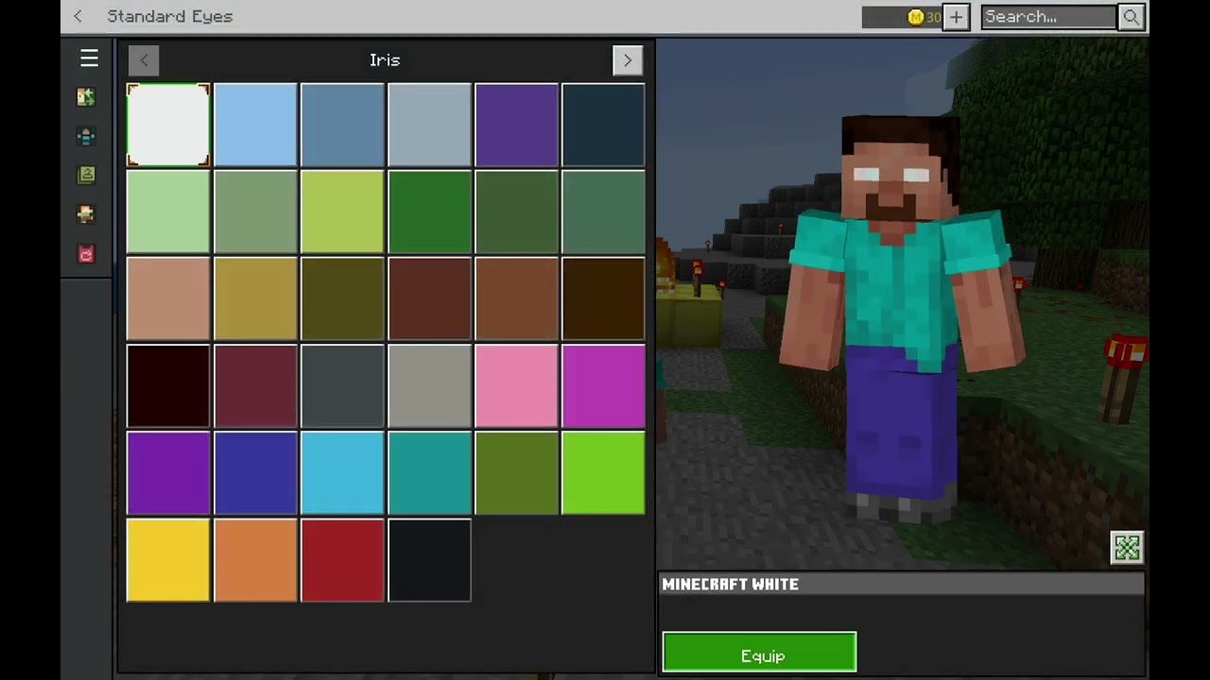Select the emotes character sidebar icon
Viewport: 1210px width, 680px height.
pyautogui.click(x=86, y=215)
